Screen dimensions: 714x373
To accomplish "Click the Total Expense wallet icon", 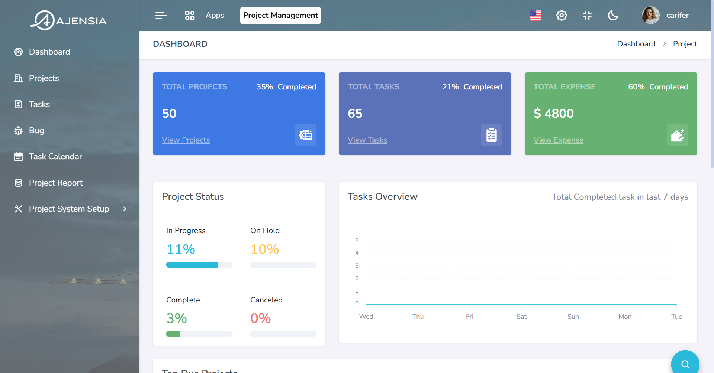I will [677, 135].
